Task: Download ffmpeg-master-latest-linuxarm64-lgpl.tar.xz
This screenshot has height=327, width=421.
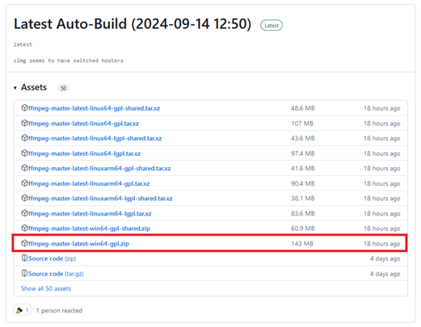Action: 90,213
